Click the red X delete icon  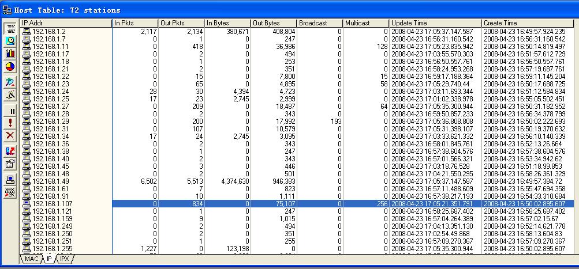click(10, 135)
